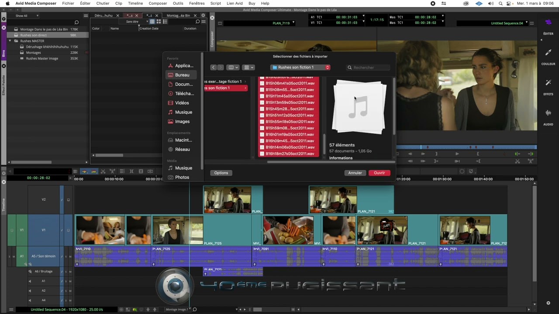Open Rushes son fiction 1 location dropdown

point(300,67)
